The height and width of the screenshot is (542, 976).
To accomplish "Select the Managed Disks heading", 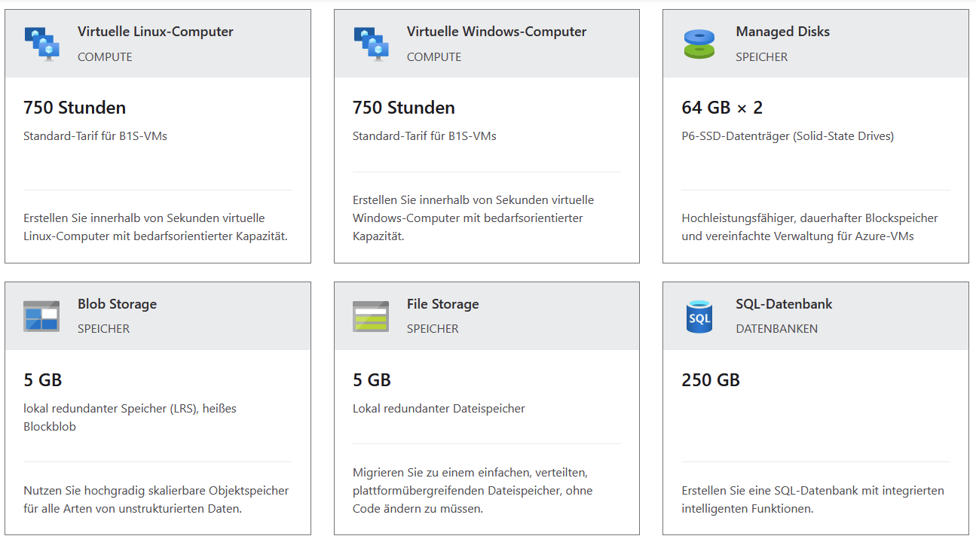I will pos(782,32).
